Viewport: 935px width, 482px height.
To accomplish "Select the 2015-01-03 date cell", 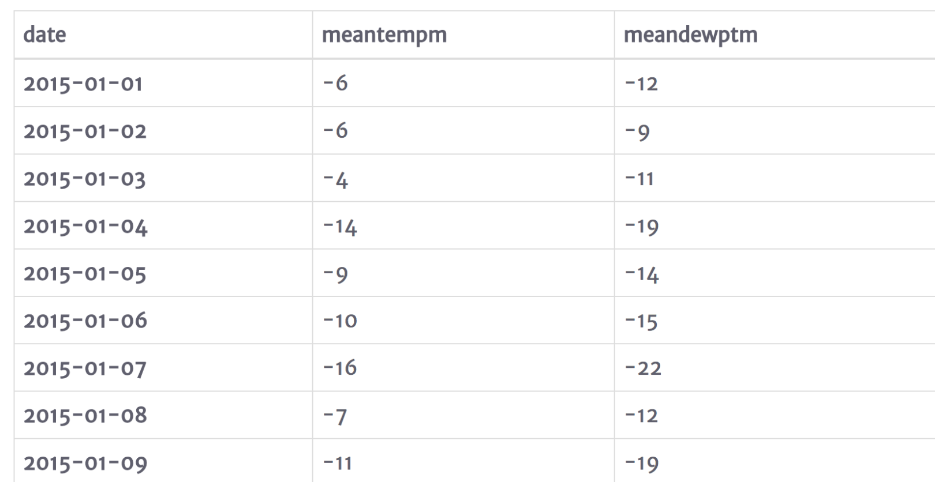I will [x=163, y=178].
